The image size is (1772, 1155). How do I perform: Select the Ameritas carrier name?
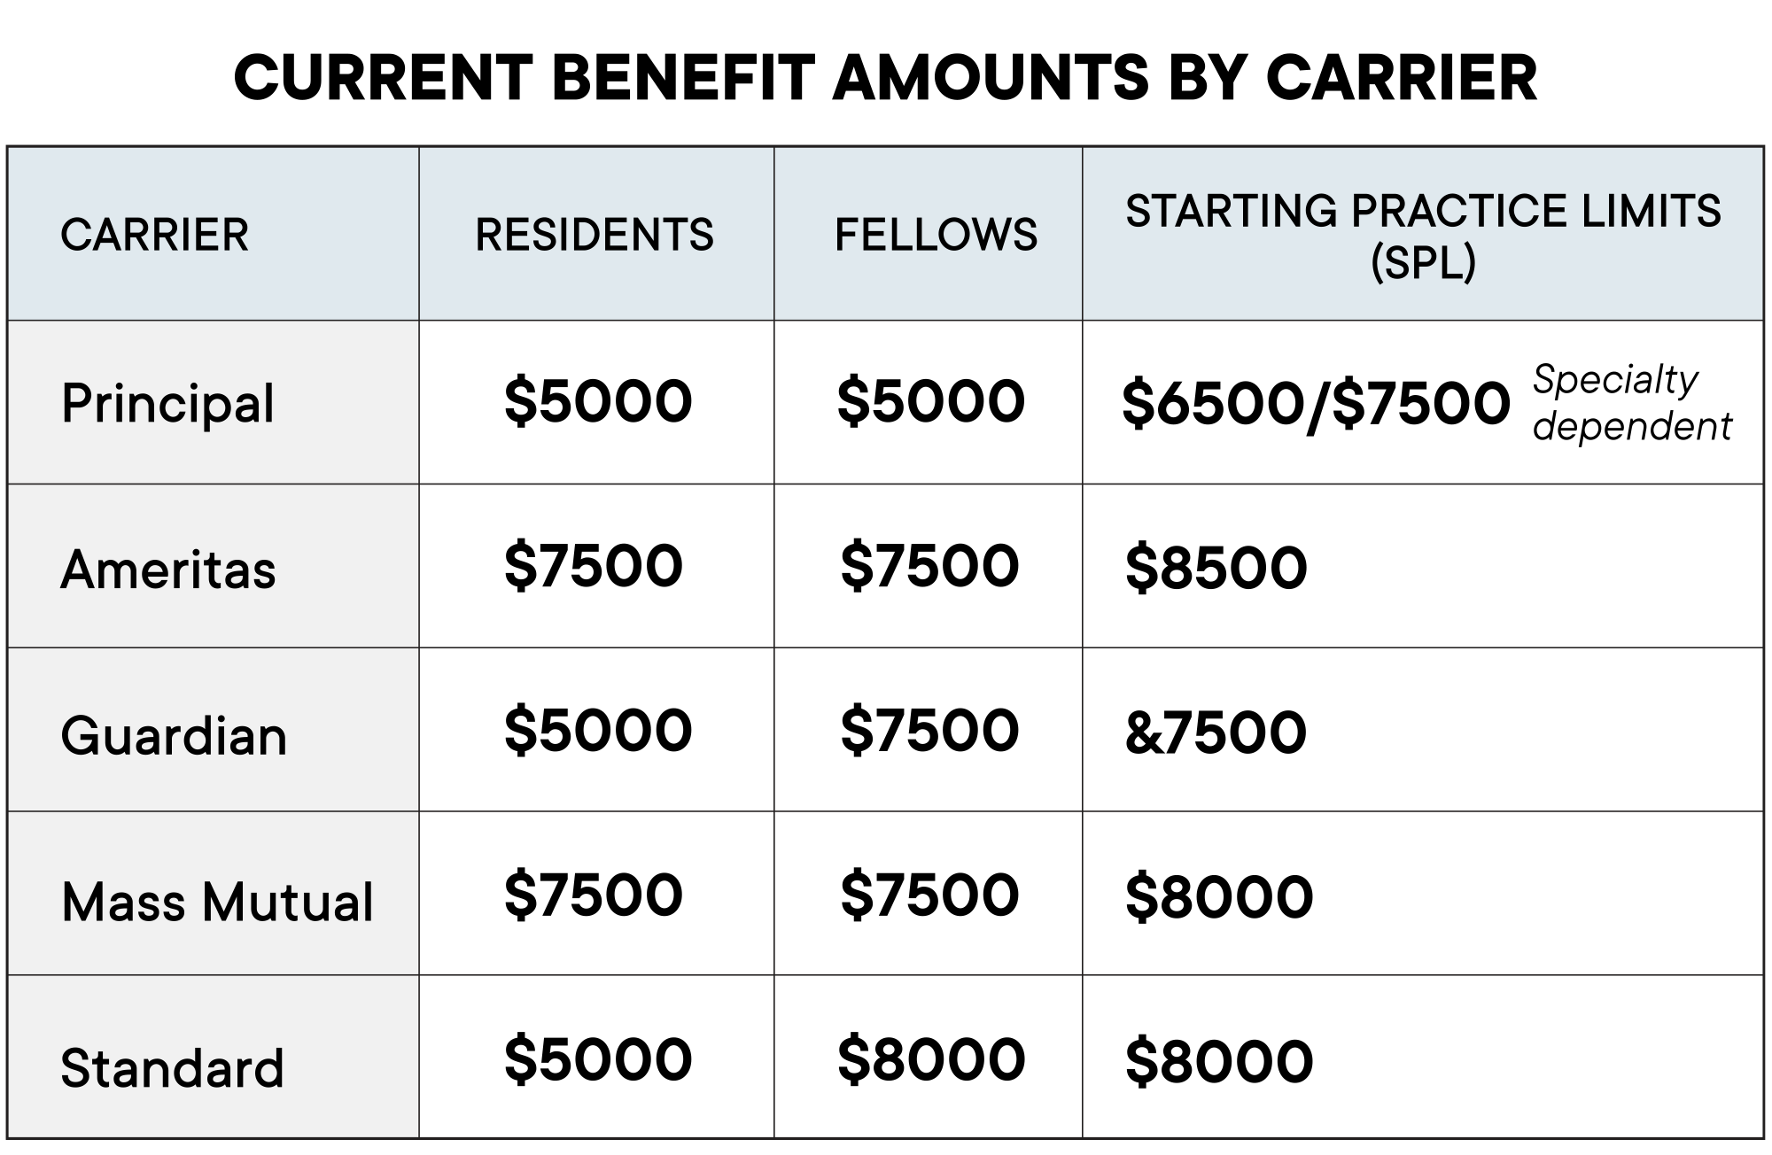click(x=168, y=569)
